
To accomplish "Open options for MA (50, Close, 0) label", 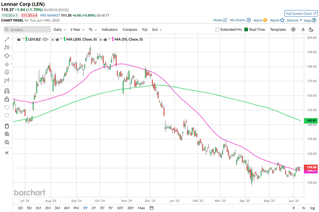I will [110, 39].
